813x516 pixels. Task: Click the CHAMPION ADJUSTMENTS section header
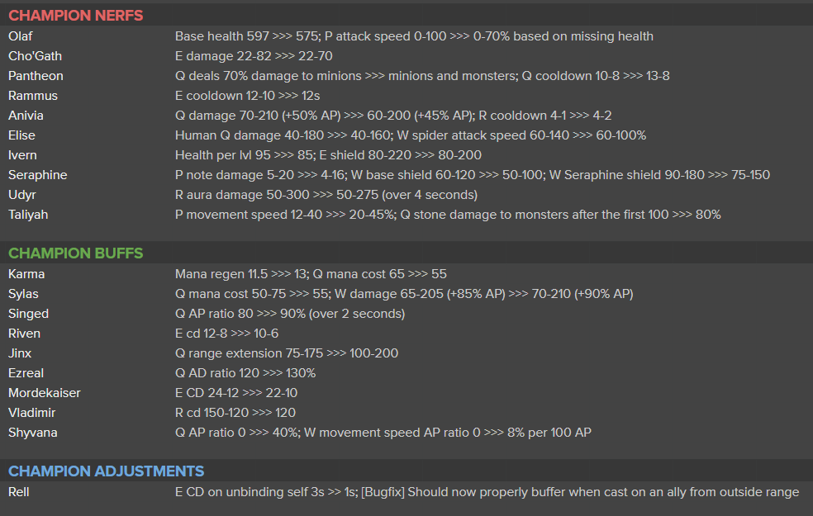click(x=107, y=471)
